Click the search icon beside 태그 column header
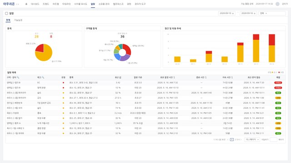This screenshot has width=291, height=163. tap(43, 77)
